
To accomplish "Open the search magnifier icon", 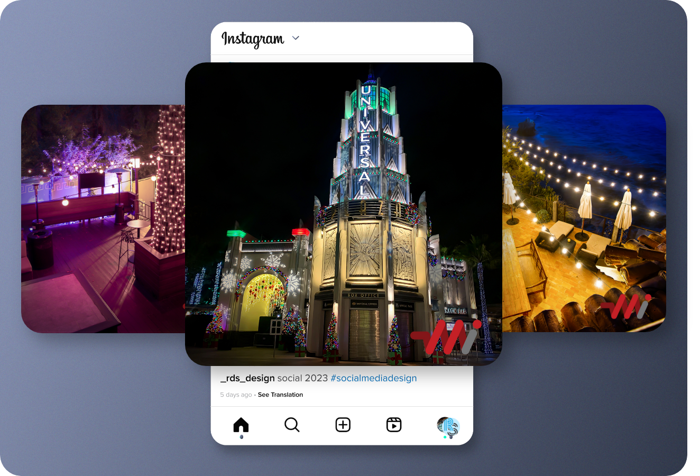I will click(292, 425).
